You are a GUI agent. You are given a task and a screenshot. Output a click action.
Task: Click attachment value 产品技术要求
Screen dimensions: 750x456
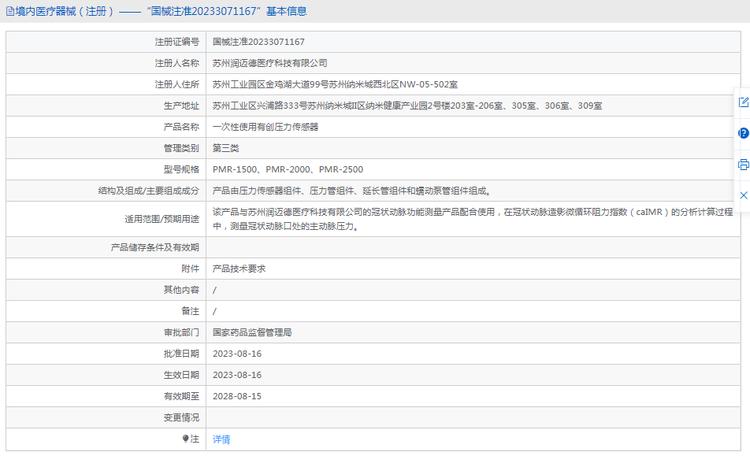pos(239,269)
